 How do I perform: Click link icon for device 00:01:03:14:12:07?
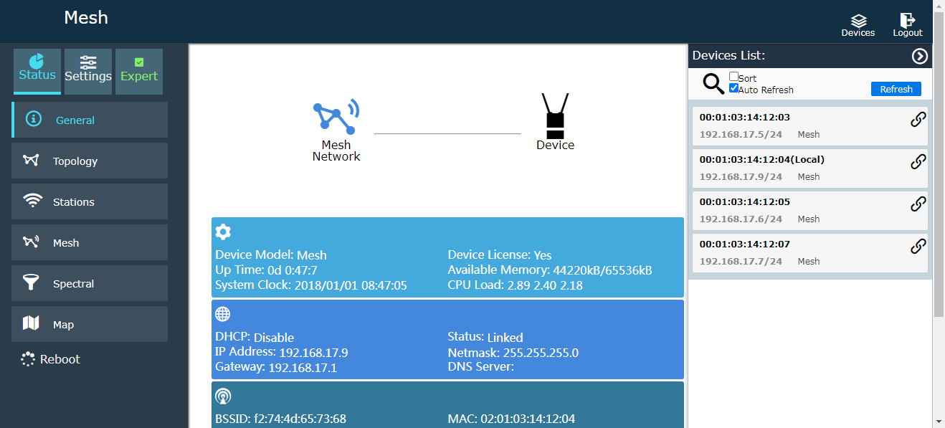918,247
